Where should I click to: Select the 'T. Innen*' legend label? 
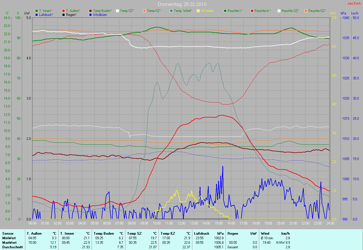[45, 11]
